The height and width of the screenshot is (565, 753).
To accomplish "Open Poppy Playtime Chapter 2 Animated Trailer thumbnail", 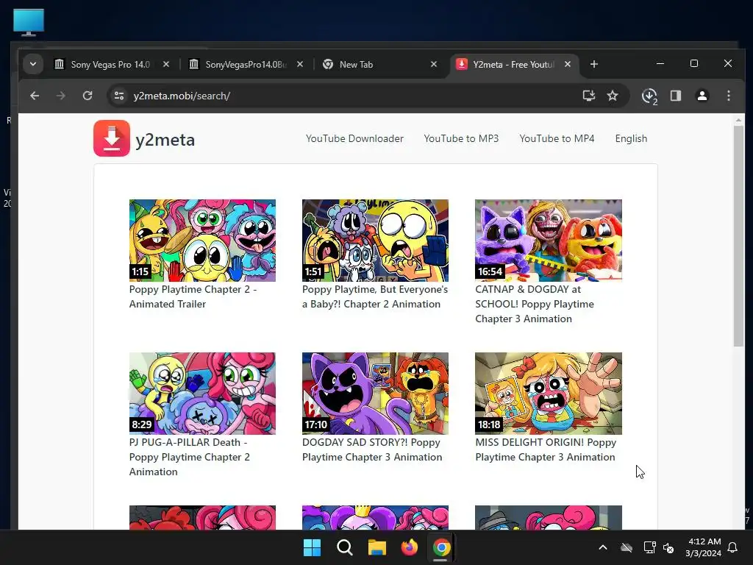I will [x=202, y=241].
